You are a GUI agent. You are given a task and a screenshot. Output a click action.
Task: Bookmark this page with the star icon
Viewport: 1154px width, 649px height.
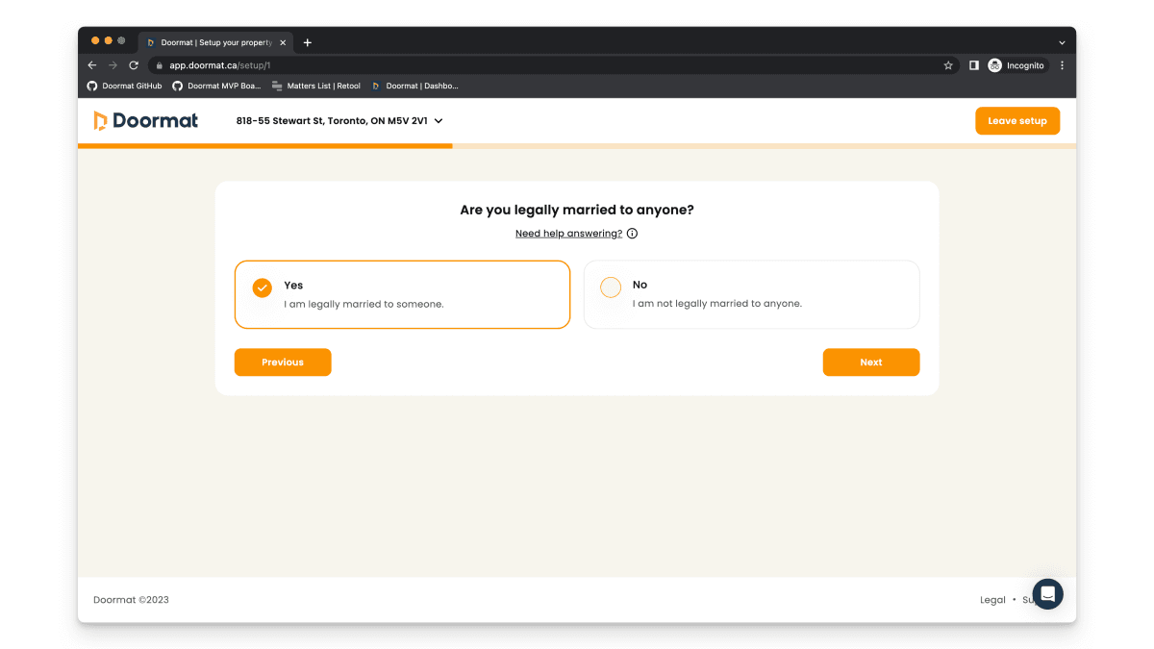[x=948, y=65]
